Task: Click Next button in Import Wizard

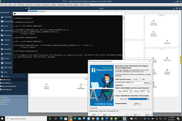Action: coord(135,115)
